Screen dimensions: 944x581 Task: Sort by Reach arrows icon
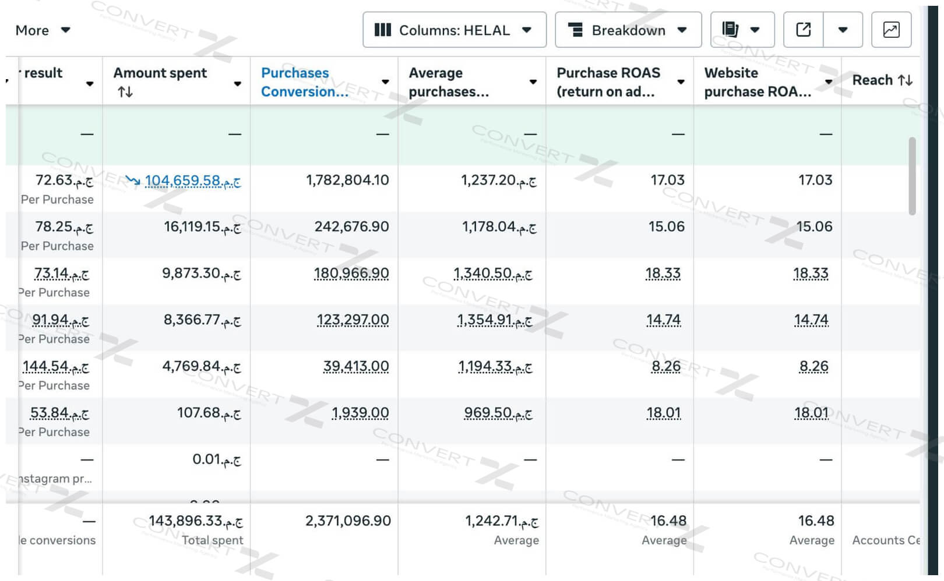coord(905,80)
